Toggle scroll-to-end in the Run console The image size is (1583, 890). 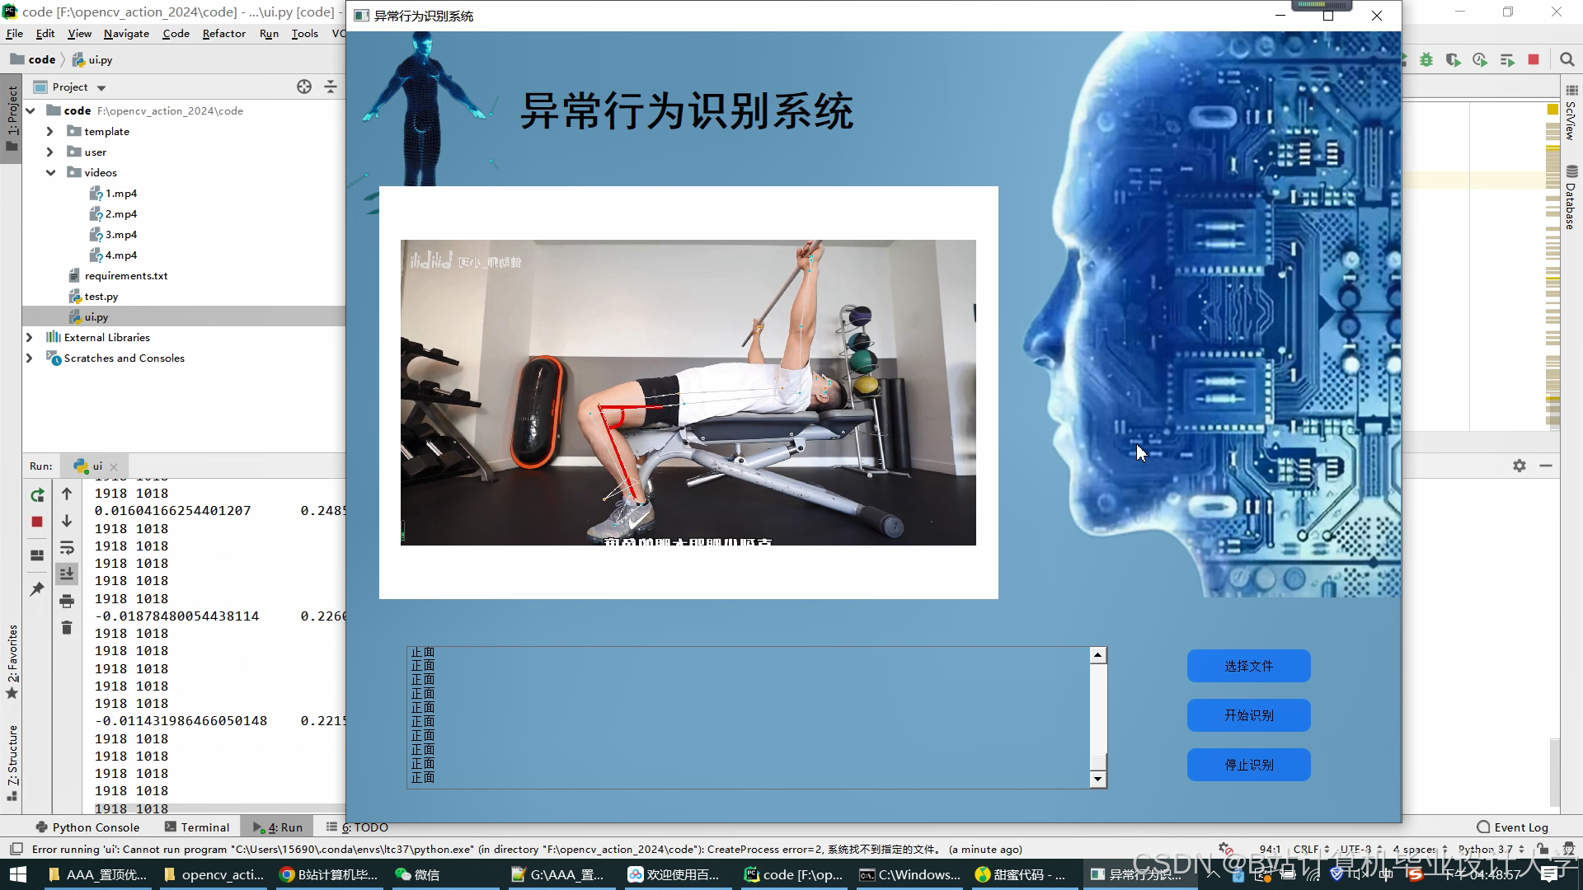[67, 574]
